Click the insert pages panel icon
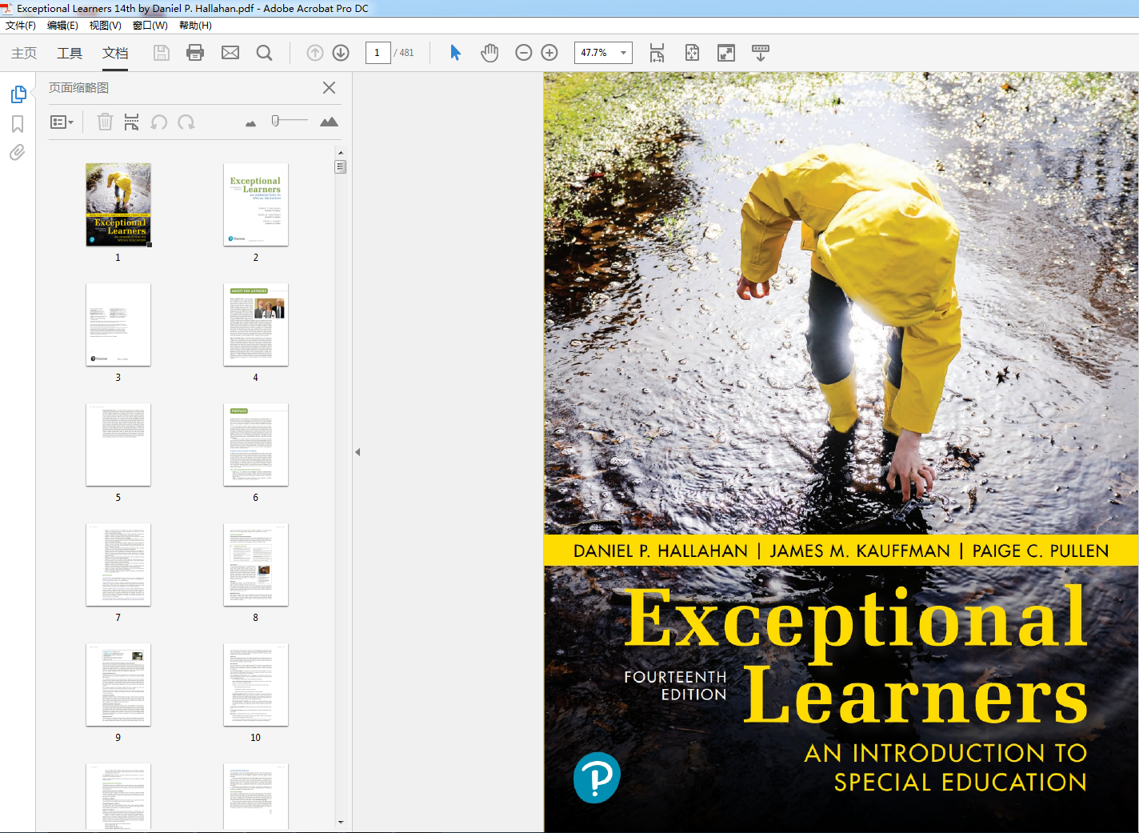This screenshot has width=1139, height=833. coord(132,122)
